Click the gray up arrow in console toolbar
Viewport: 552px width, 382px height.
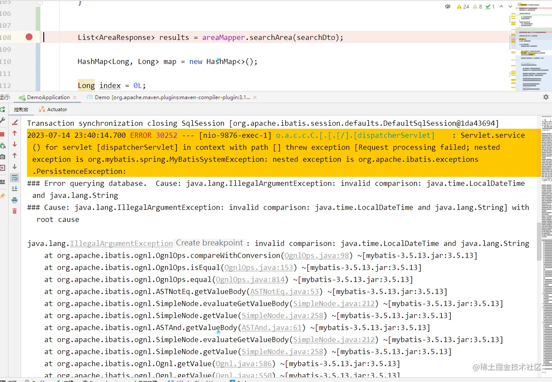click(x=15, y=156)
